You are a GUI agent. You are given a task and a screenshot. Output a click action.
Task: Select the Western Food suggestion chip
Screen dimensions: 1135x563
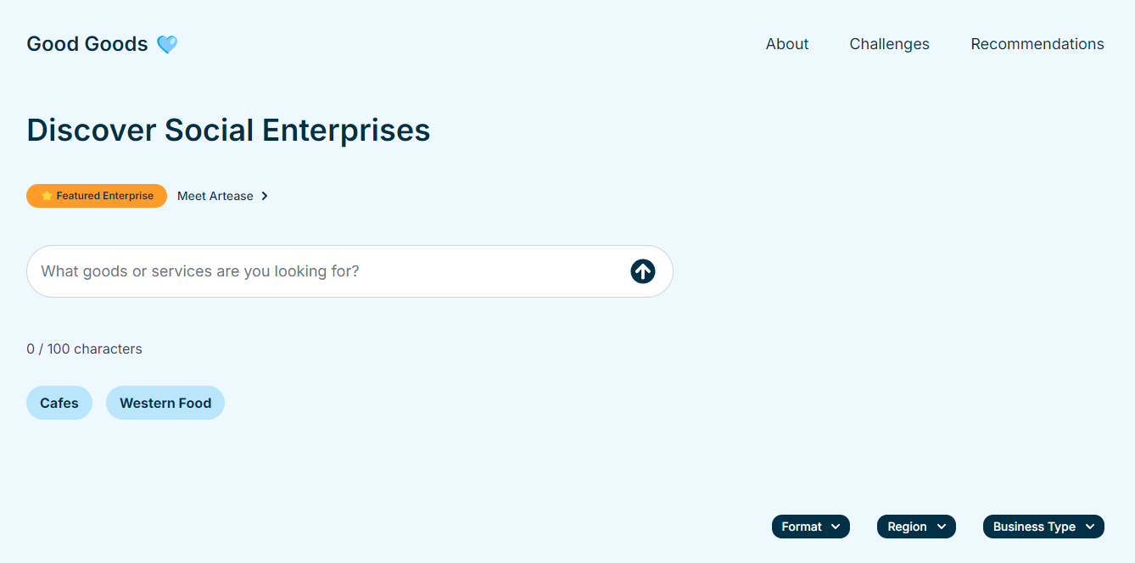(x=165, y=403)
